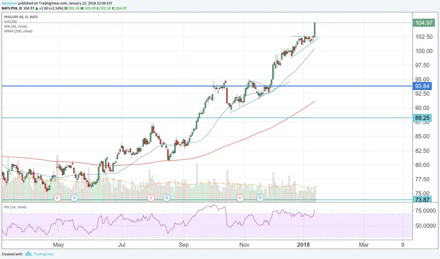Select the 88.25 price level label
The image size is (440, 259).
(x=422, y=118)
